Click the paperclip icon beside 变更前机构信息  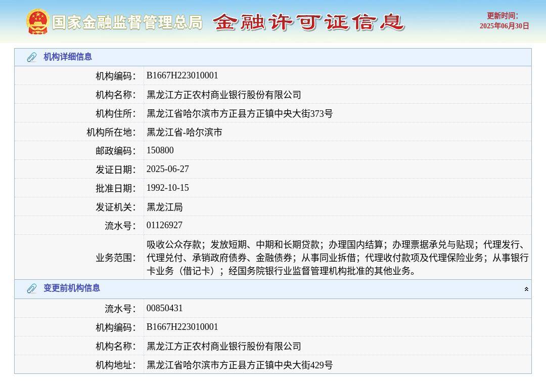pos(32,288)
